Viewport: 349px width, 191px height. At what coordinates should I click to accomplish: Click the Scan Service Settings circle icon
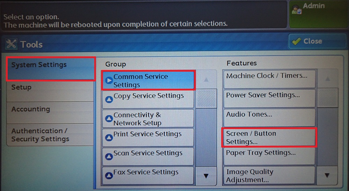tap(109, 157)
